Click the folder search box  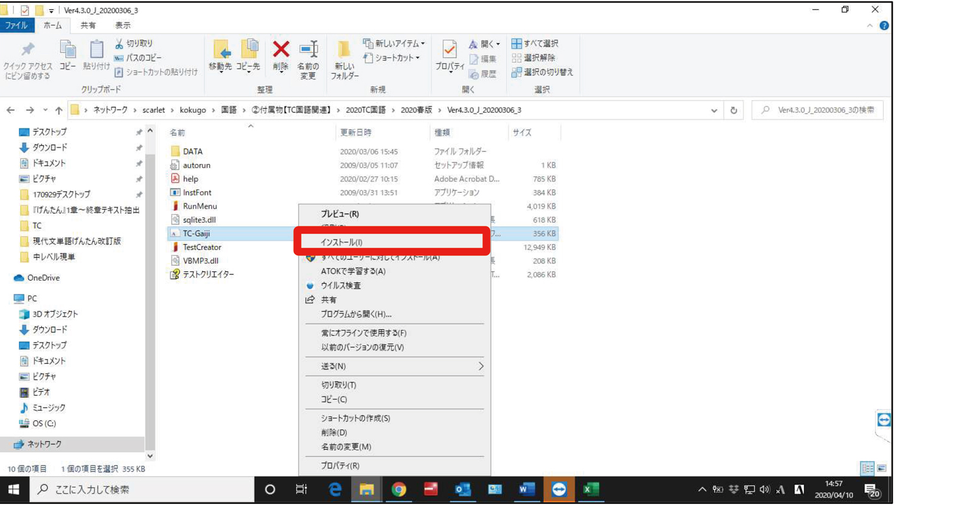click(x=821, y=110)
